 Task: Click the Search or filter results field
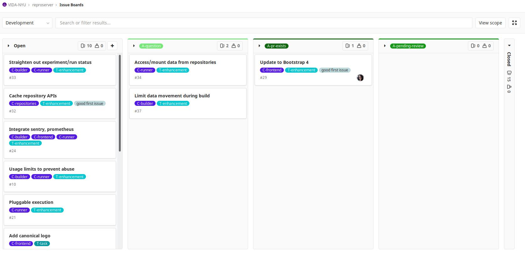pyautogui.click(x=263, y=23)
